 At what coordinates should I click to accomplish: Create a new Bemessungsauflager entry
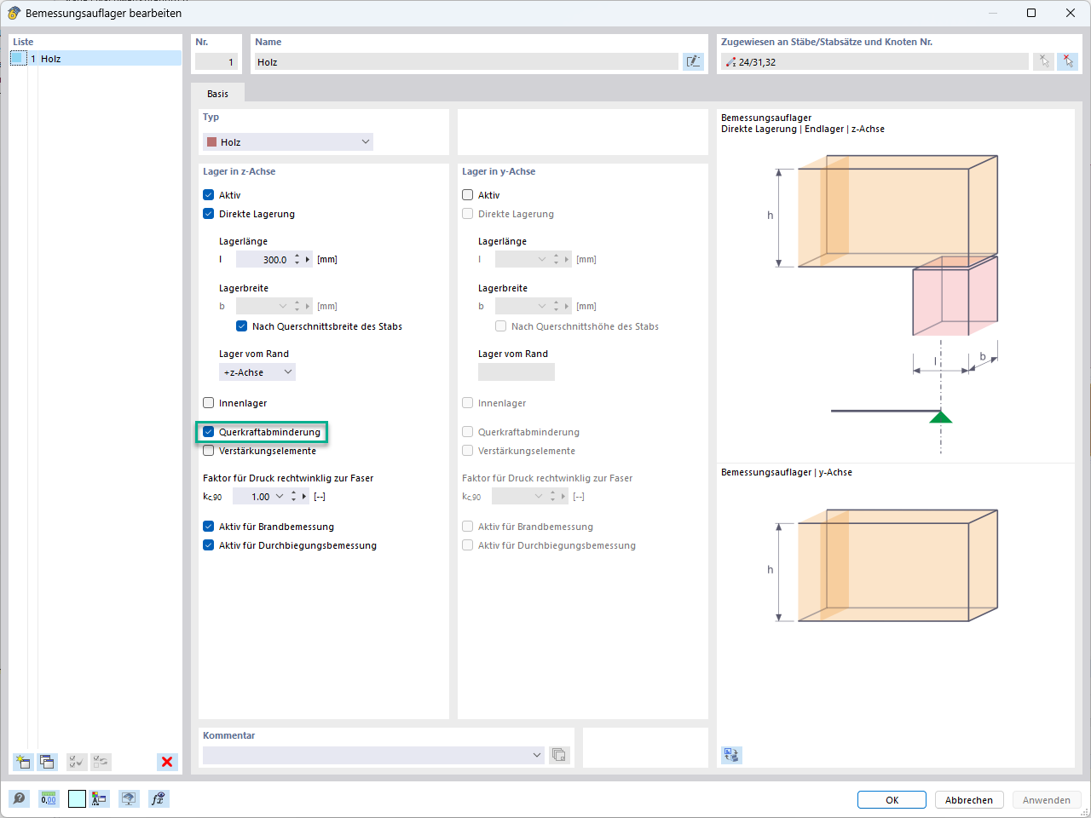point(22,762)
